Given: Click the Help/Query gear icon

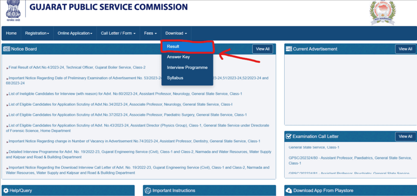Looking at the screenshot, I should point(6,190).
